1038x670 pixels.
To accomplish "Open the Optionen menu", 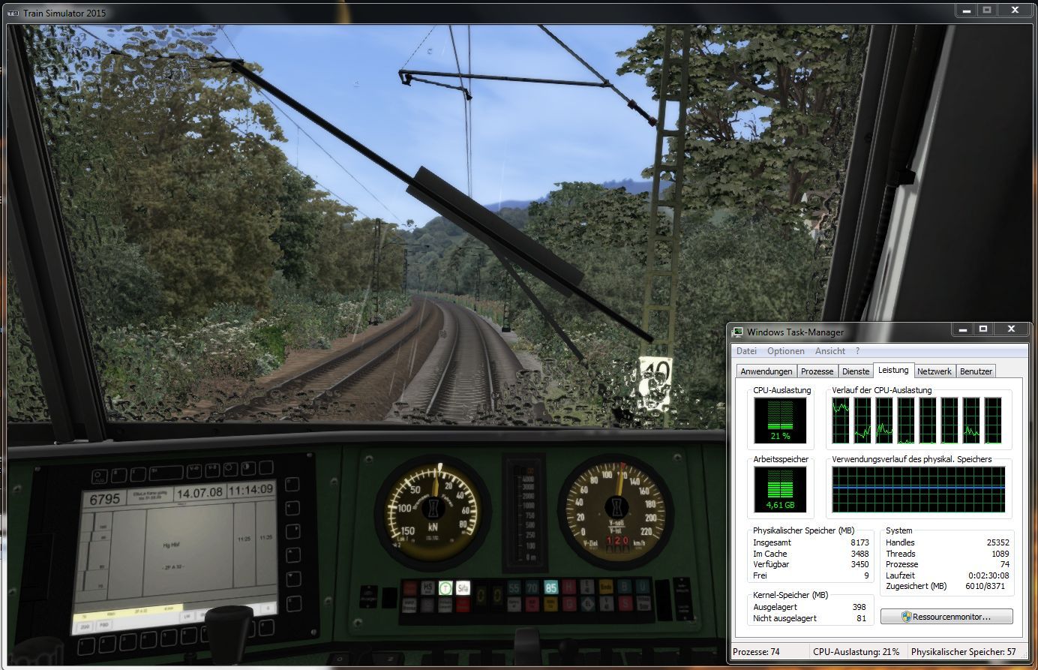I will click(786, 351).
